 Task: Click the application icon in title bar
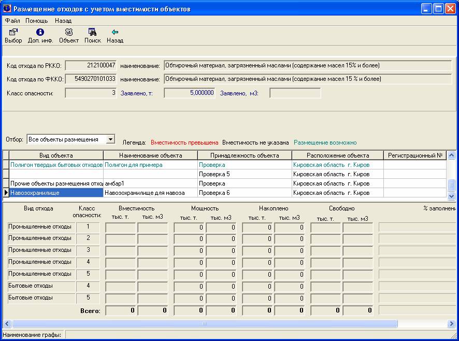point(7,9)
